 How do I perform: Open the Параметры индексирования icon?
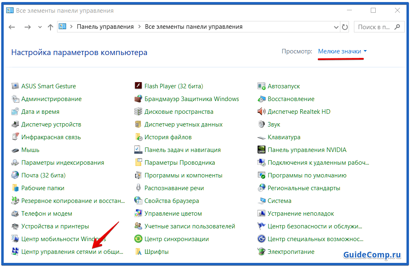point(15,163)
